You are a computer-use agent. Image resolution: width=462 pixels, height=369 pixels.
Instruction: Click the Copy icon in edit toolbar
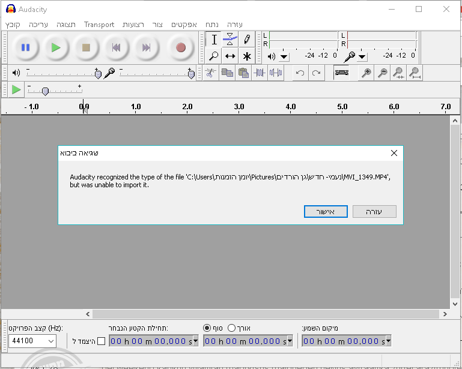coord(227,73)
